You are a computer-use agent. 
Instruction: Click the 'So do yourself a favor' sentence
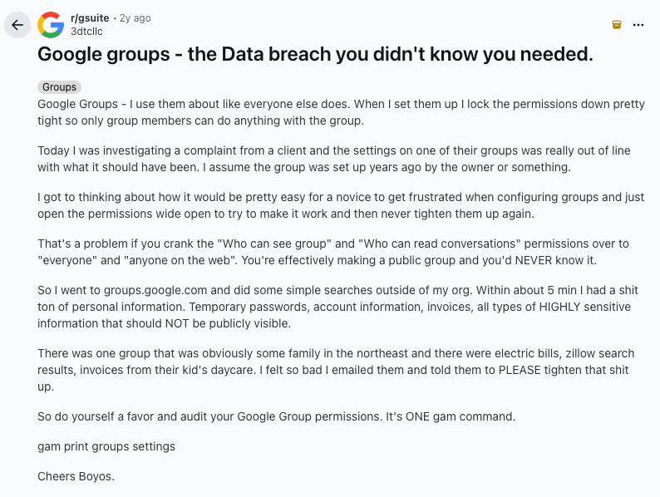276,416
